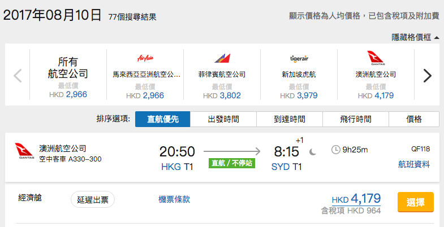Click the orange 選擇 button
The image size is (444, 227).
pos(415,202)
